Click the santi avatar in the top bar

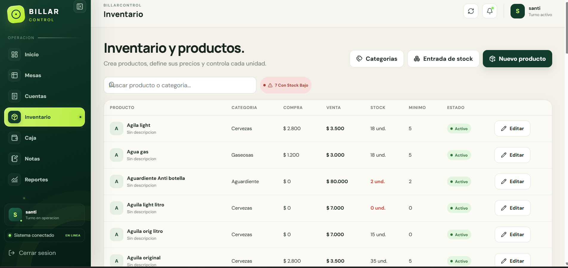(518, 11)
